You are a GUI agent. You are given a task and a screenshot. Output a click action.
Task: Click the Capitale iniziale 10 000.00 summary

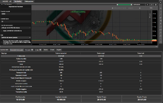pyautogui.click(x=61, y=99)
